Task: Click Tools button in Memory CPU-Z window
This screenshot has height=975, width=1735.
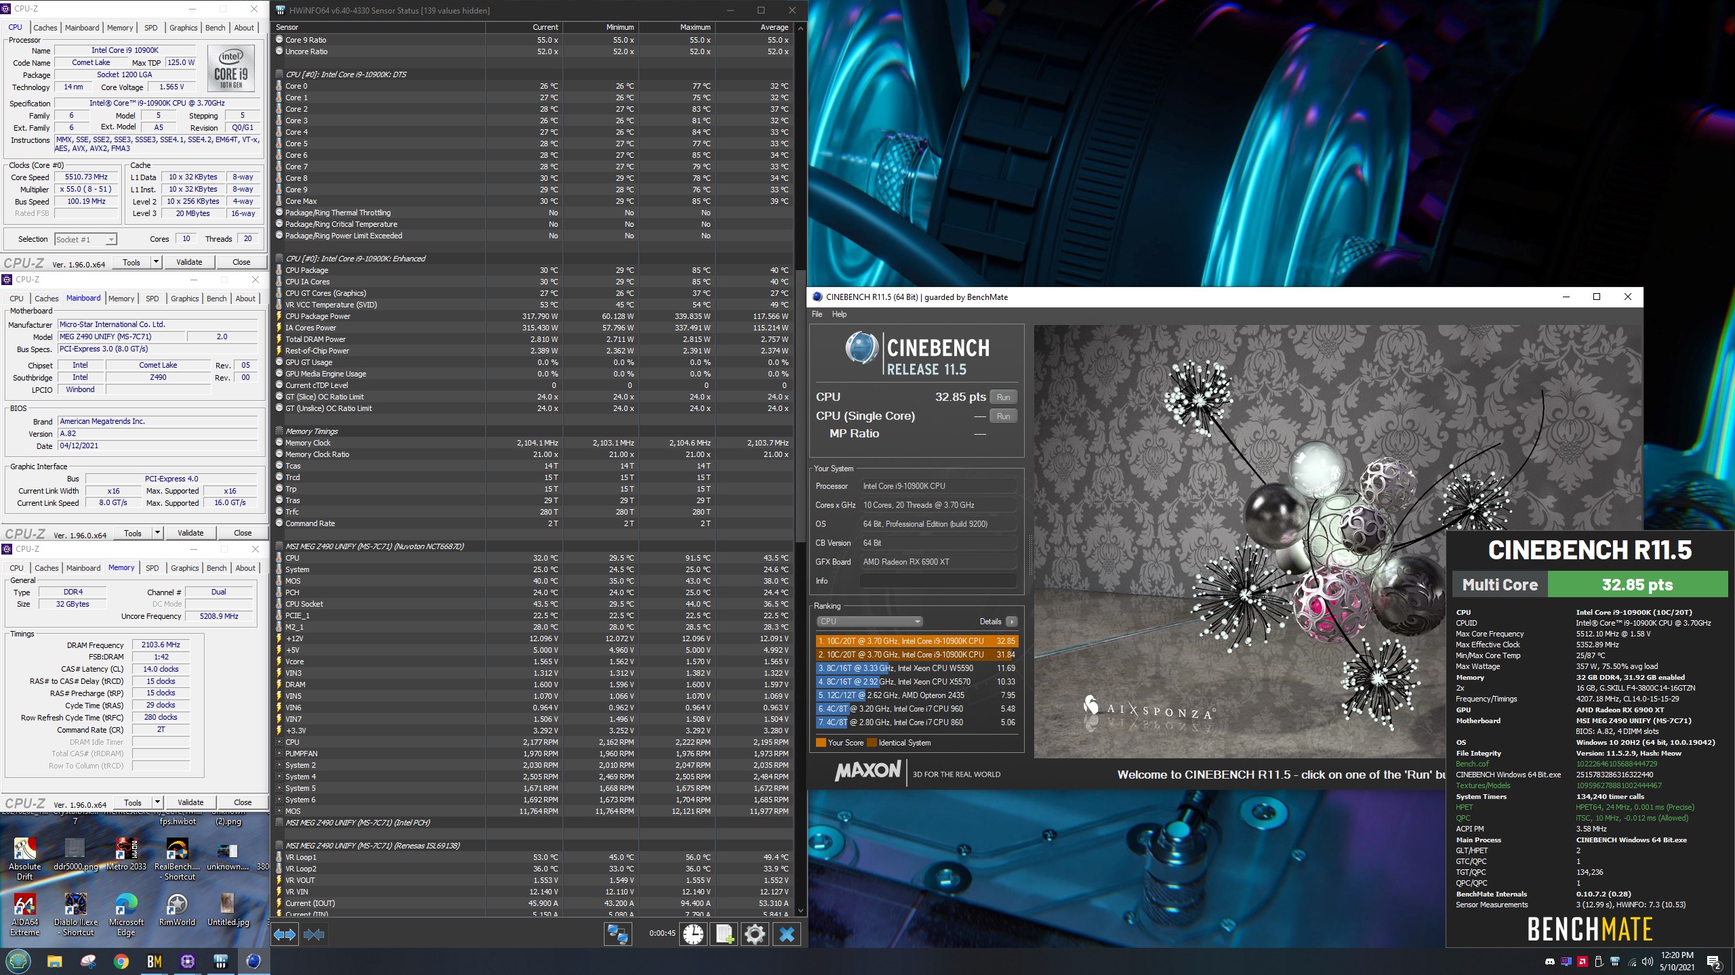Action: (133, 802)
